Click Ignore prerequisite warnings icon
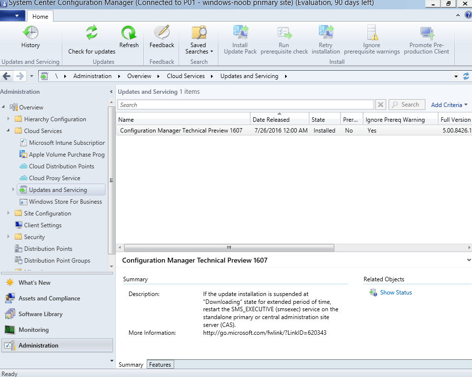 [372, 32]
